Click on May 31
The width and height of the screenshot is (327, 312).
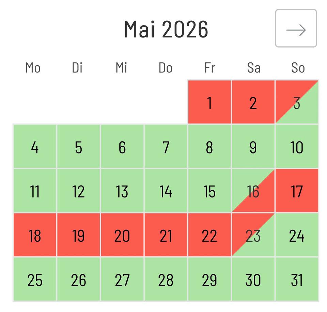click(297, 279)
